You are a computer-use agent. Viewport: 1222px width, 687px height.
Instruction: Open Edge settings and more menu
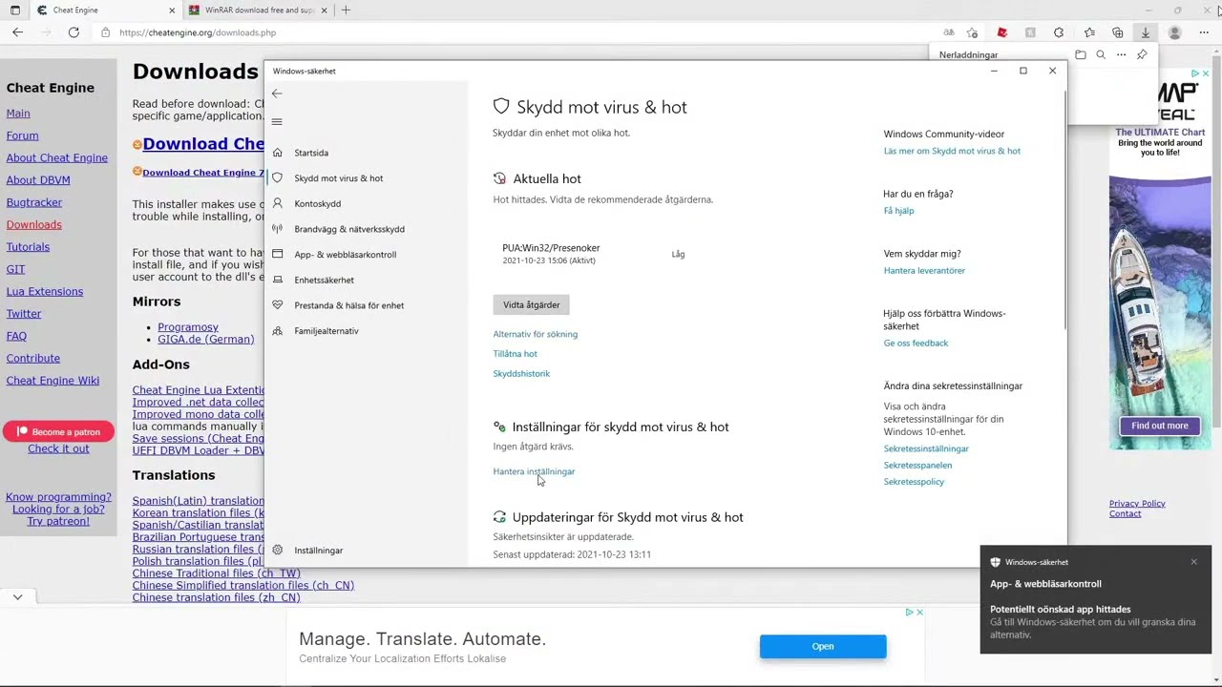[x=1205, y=32]
